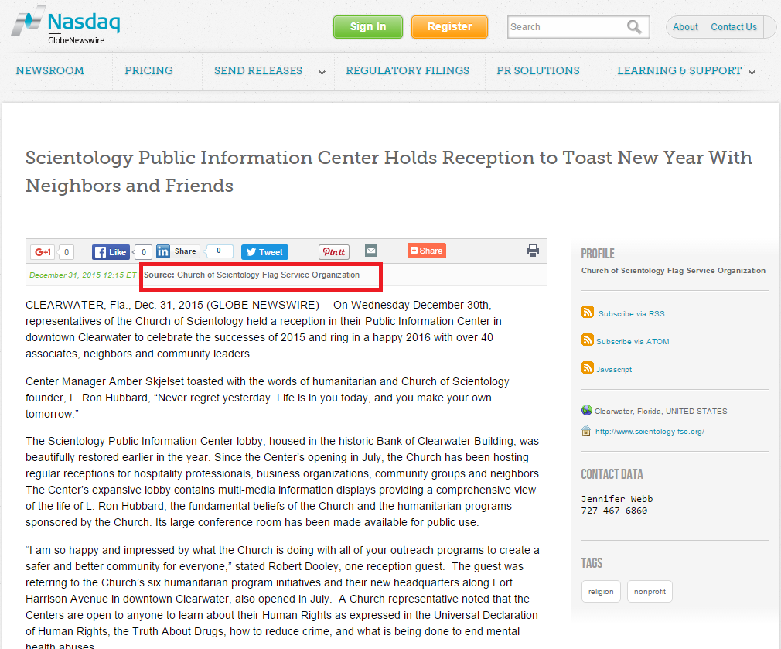Screen dimensions: 781x649
Task: Click the religion tag
Action: (601, 591)
